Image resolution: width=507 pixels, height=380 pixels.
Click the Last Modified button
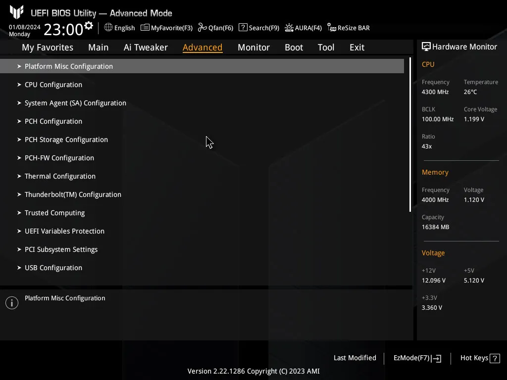(x=355, y=358)
